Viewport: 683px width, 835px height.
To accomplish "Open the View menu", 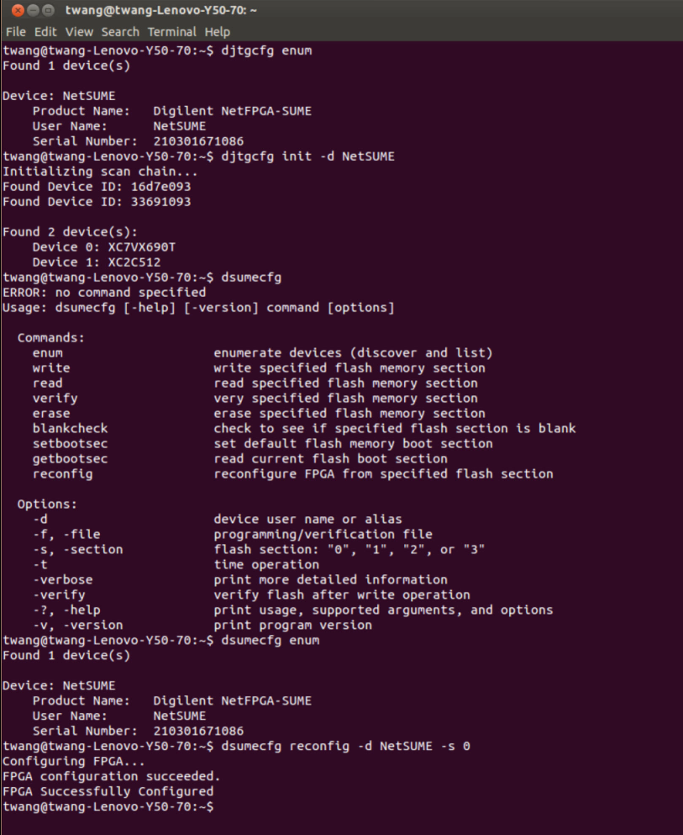I will pos(79,32).
